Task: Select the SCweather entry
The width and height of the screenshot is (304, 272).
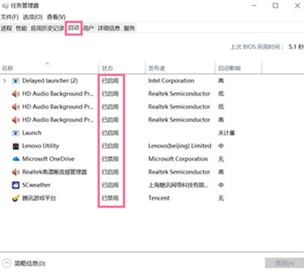Action: pos(36,185)
